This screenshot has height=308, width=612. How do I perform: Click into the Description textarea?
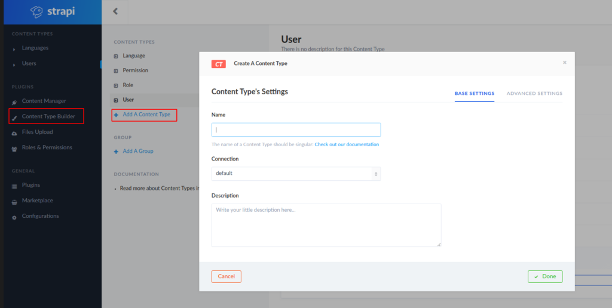[x=326, y=225]
